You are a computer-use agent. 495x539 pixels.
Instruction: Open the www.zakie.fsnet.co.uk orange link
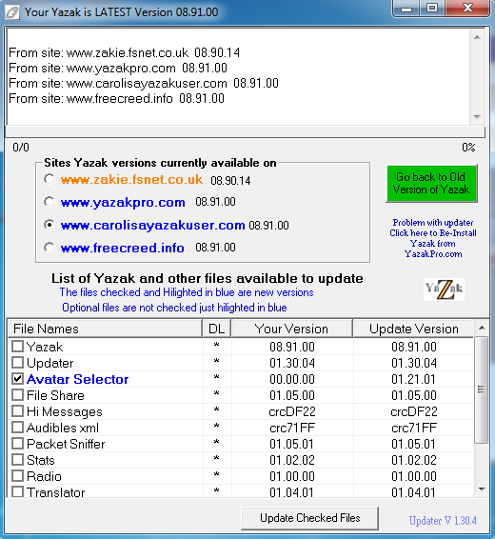pos(131,179)
